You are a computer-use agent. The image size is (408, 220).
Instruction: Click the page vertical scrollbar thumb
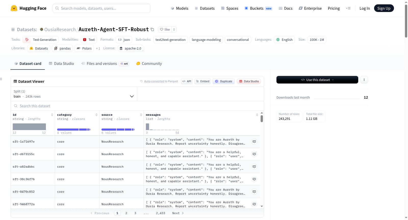[406, 21]
